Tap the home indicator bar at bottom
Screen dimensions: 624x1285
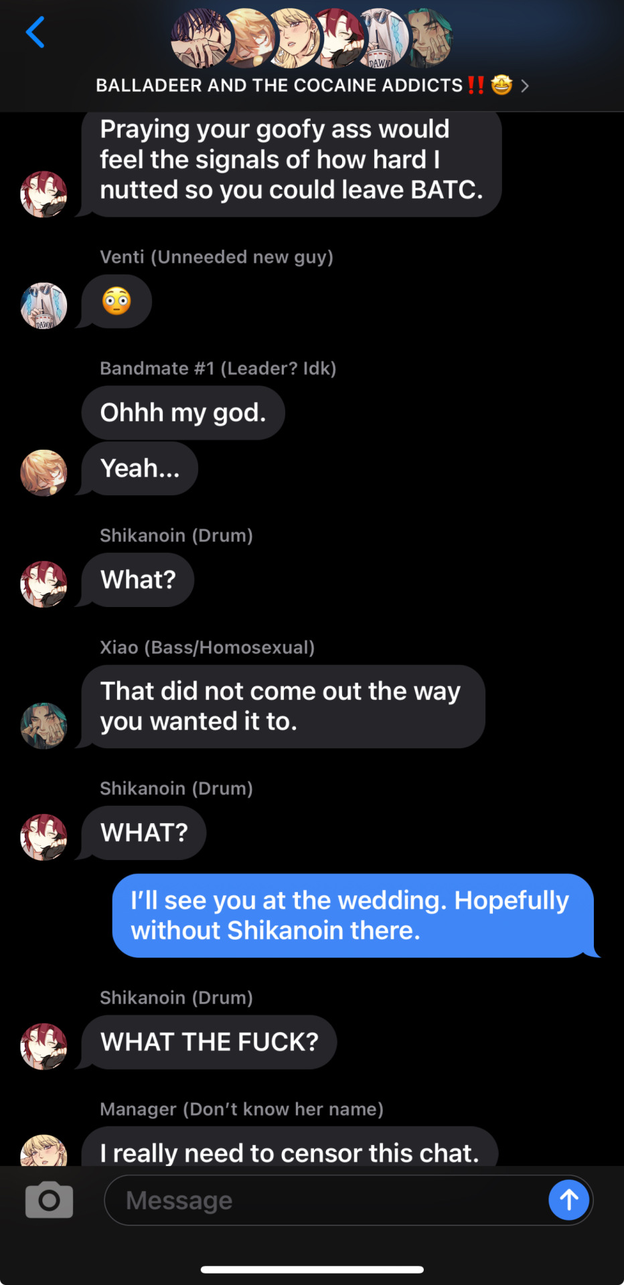click(312, 1269)
